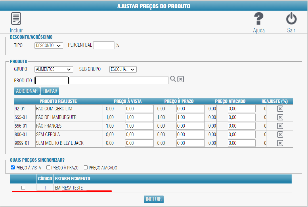The image size is (308, 207).
Task: Open the TIPO dropdown showing DESCONTO
Action: click(x=49, y=46)
